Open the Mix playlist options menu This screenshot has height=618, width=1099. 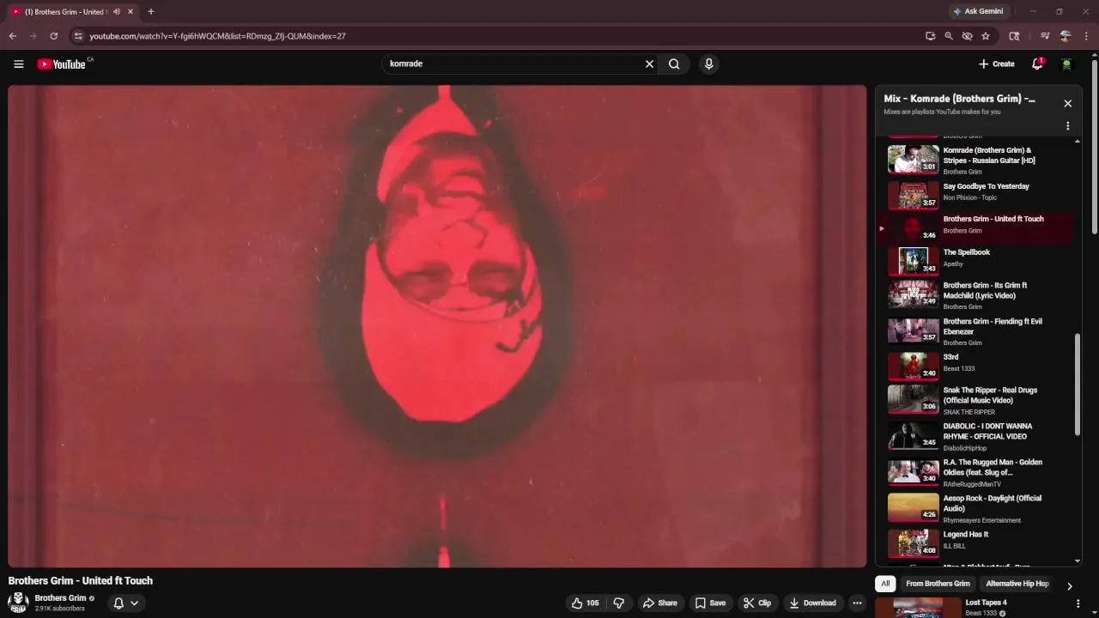[x=1067, y=125]
